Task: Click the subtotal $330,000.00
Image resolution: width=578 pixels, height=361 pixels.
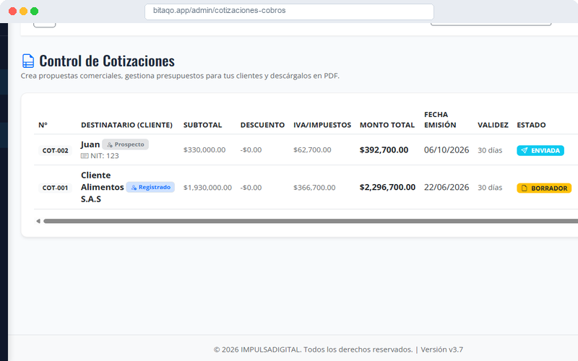Action: tap(204, 150)
